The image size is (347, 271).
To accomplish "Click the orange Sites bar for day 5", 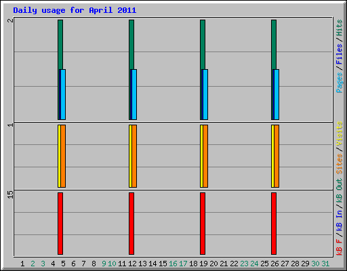I will pos(63,156).
